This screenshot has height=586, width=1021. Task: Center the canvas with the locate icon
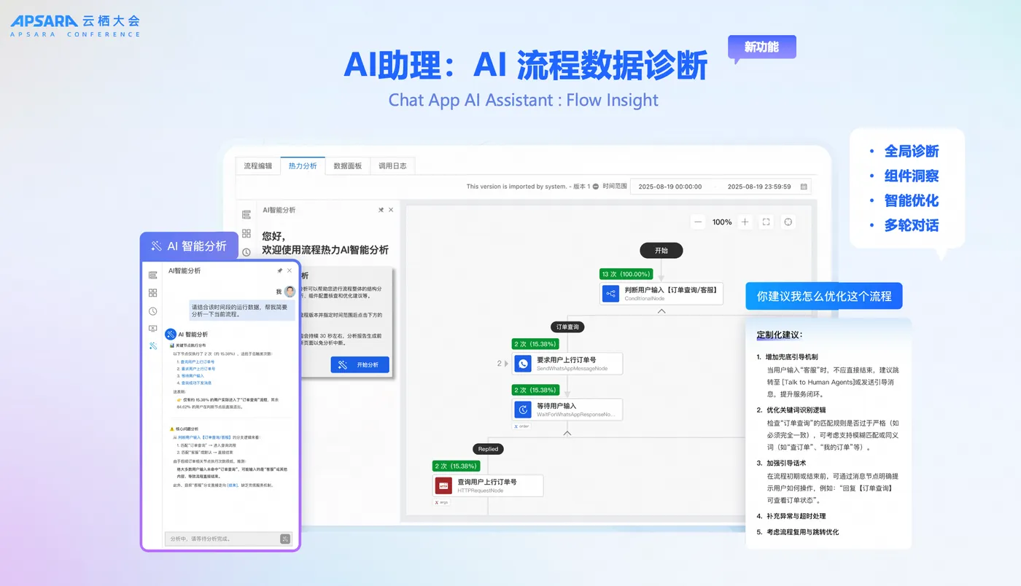coord(788,222)
